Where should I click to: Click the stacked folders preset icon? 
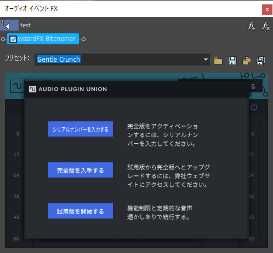pos(247,61)
